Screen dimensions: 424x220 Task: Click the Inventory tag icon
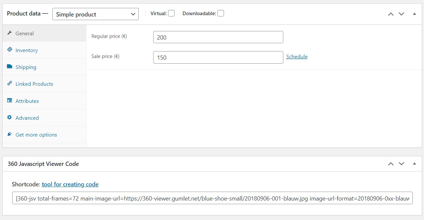point(10,50)
